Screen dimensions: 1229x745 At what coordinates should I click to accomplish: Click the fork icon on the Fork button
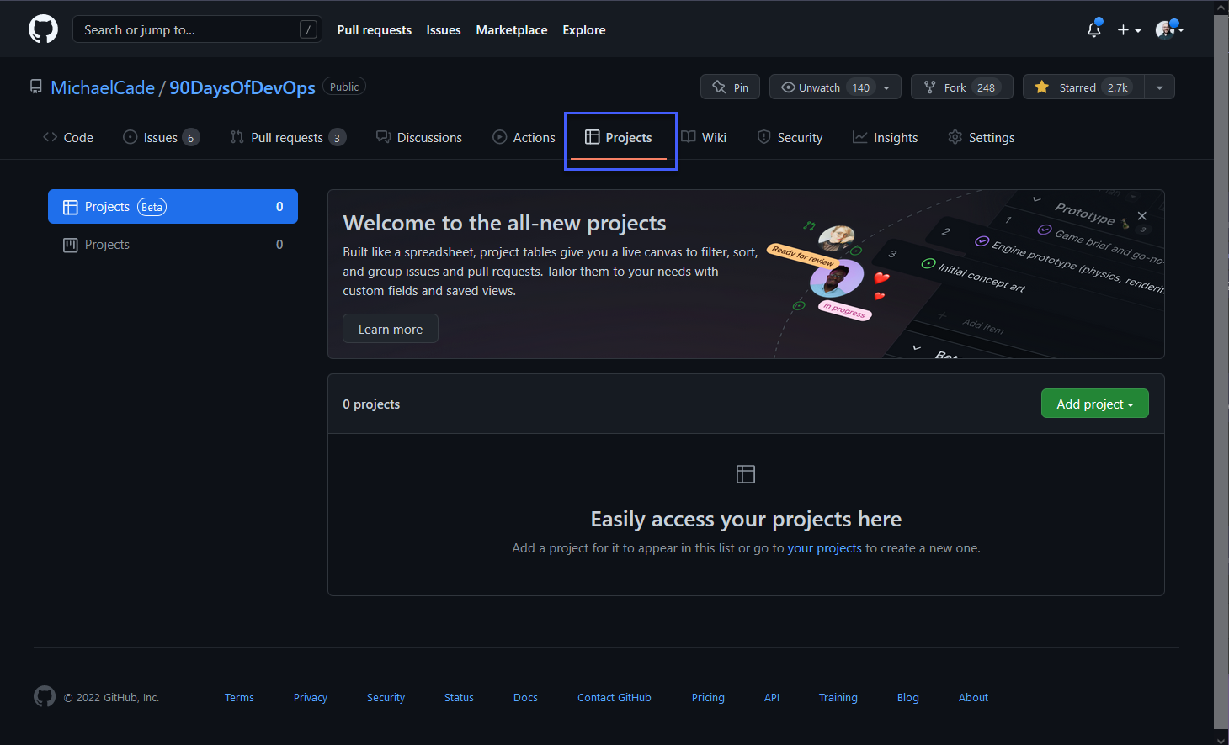pyautogui.click(x=928, y=86)
